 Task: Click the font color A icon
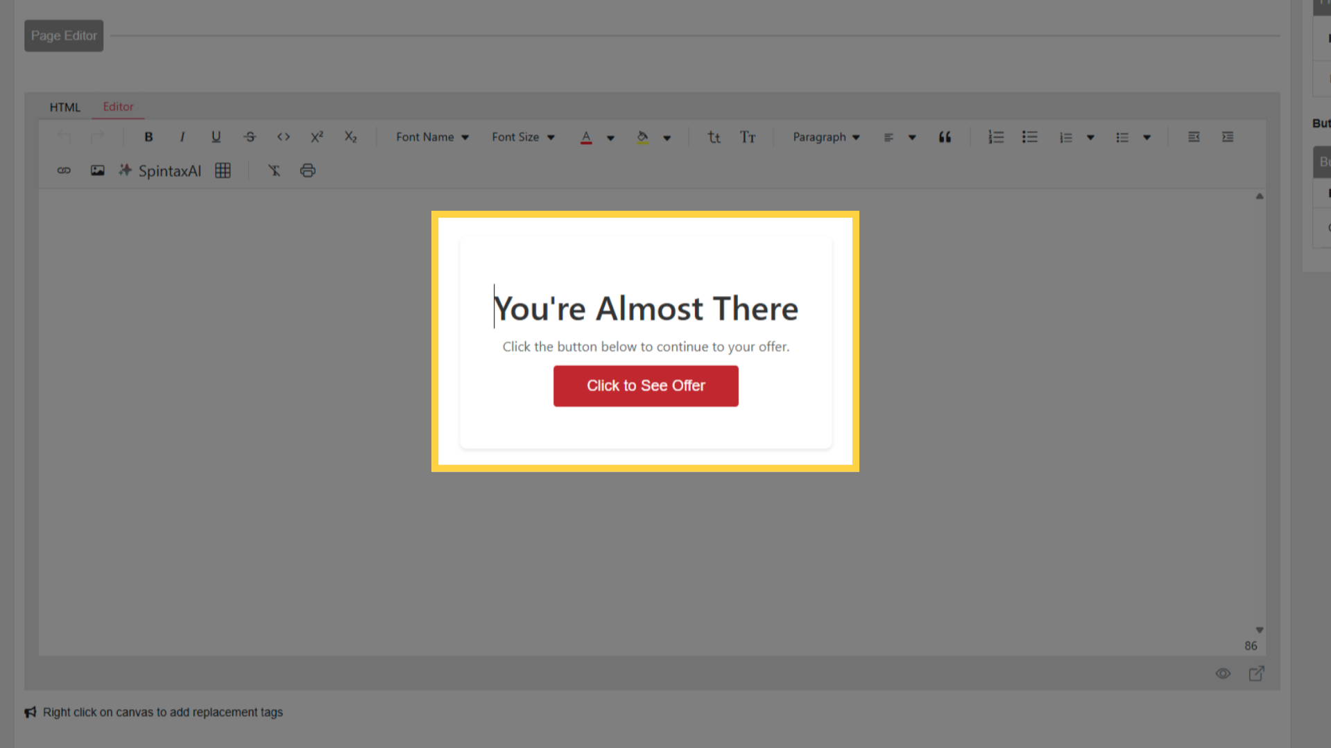coord(586,137)
